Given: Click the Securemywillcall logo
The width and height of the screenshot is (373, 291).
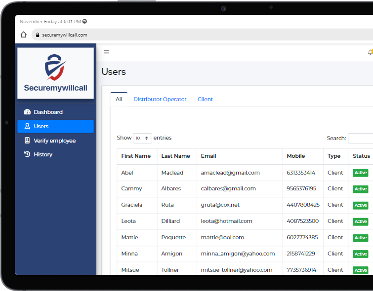Looking at the screenshot, I should [x=55, y=73].
